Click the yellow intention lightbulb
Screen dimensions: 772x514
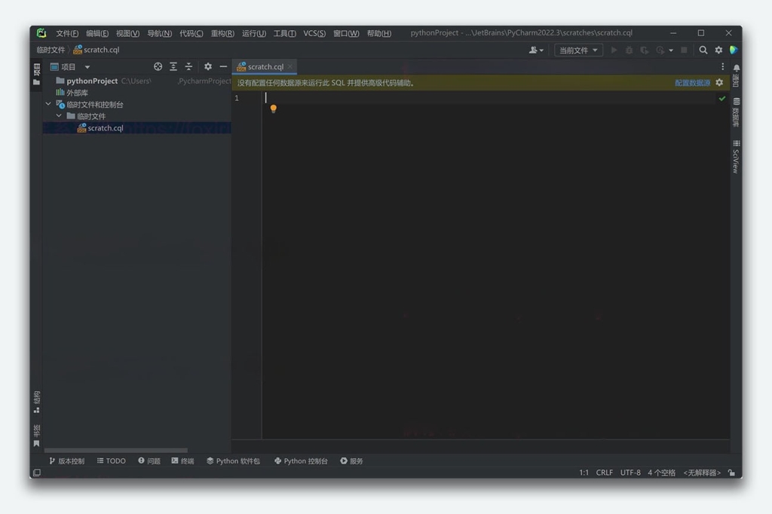point(273,109)
